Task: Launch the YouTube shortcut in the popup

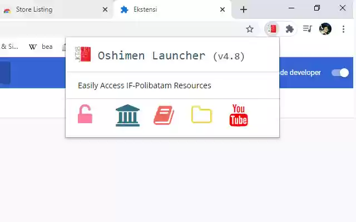Action: tap(239, 115)
